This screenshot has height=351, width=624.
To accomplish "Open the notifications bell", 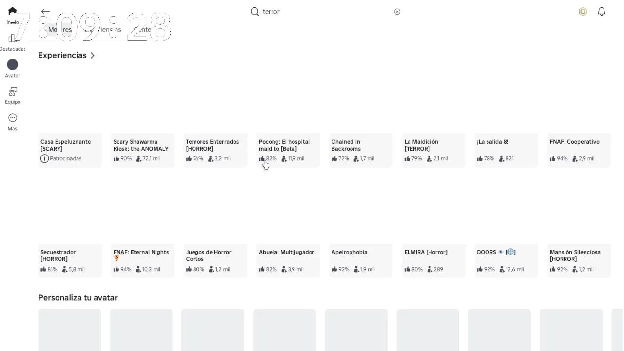I will [602, 12].
